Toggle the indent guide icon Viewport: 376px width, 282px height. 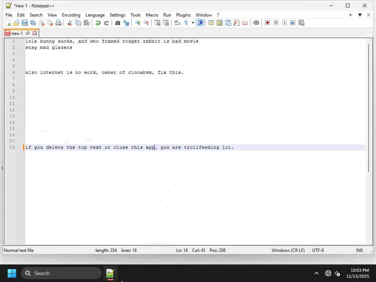[200, 23]
